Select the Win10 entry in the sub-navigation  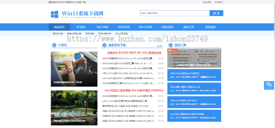121,33
